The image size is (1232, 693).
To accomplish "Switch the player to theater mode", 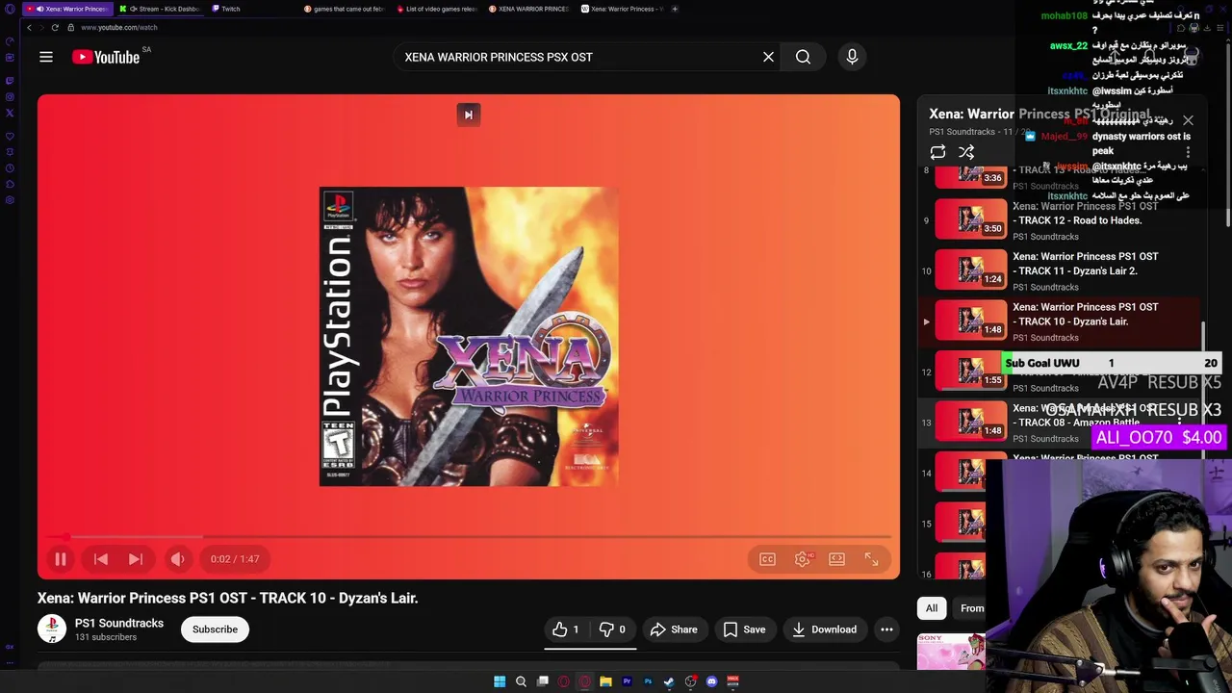I will pos(836,559).
